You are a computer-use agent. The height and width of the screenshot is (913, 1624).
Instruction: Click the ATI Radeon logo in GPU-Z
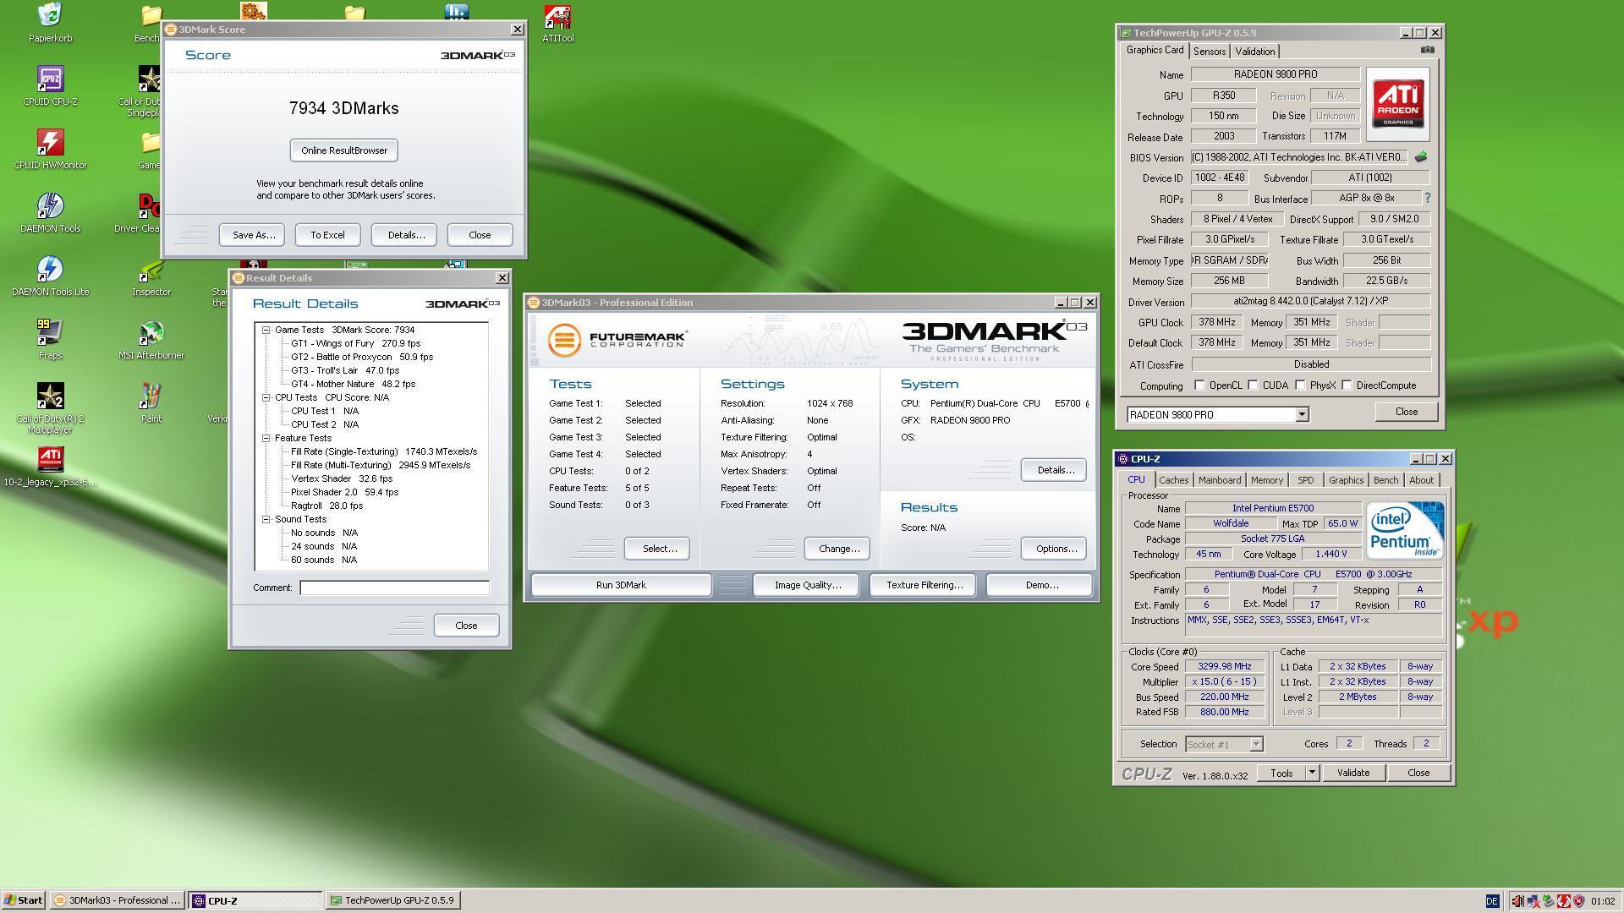click(x=1397, y=104)
